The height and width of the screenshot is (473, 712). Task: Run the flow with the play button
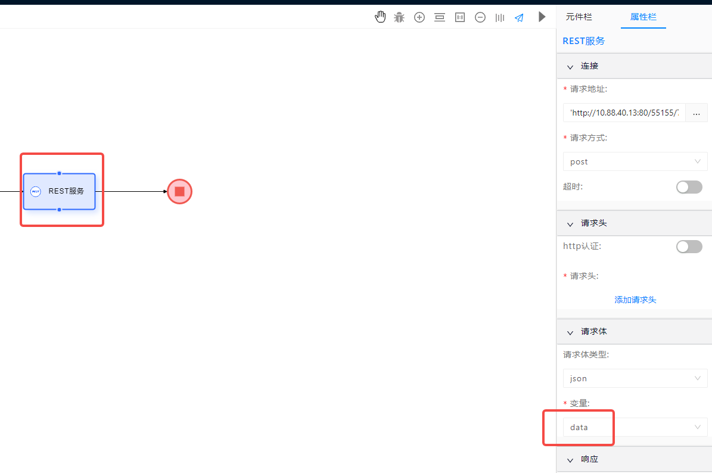point(542,17)
